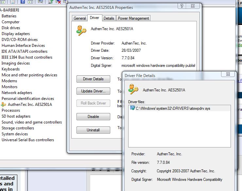Viewport: 242px width, 191px height.
Task: Select Sound, video and game controllers
Action: tap(32, 122)
